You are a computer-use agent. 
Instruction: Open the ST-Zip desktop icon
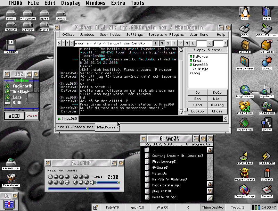coord(267,46)
